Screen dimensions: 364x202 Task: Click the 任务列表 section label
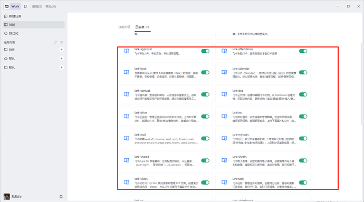coord(9,42)
